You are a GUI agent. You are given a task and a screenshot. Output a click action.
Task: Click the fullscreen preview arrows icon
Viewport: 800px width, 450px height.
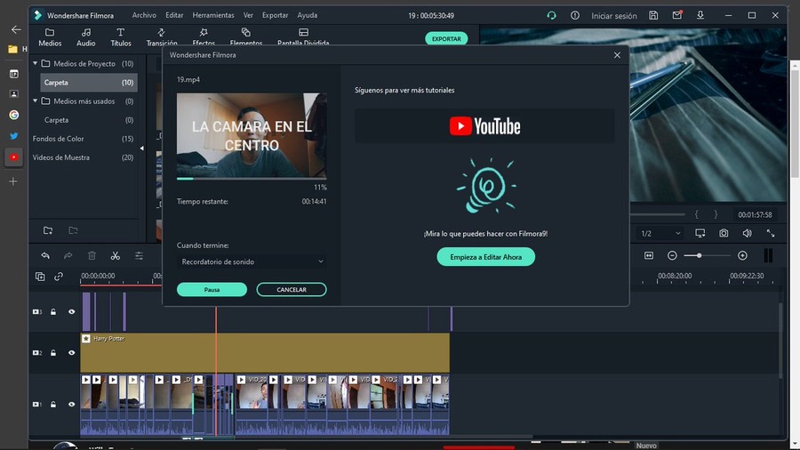pyautogui.click(x=771, y=233)
